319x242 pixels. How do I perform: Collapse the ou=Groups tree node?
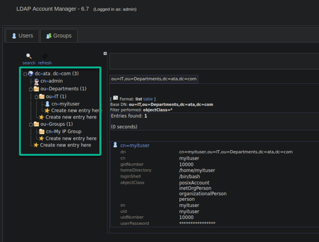[31, 124]
